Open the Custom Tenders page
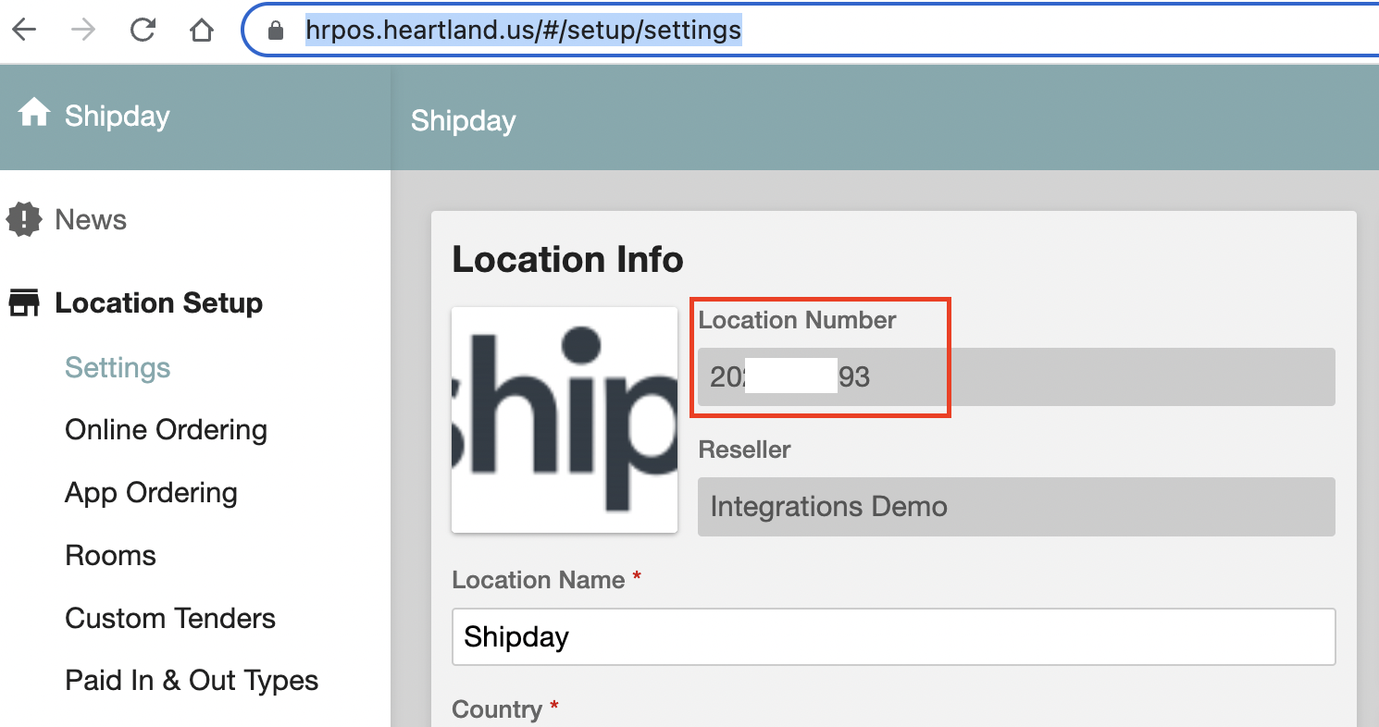1379x727 pixels. point(169,618)
